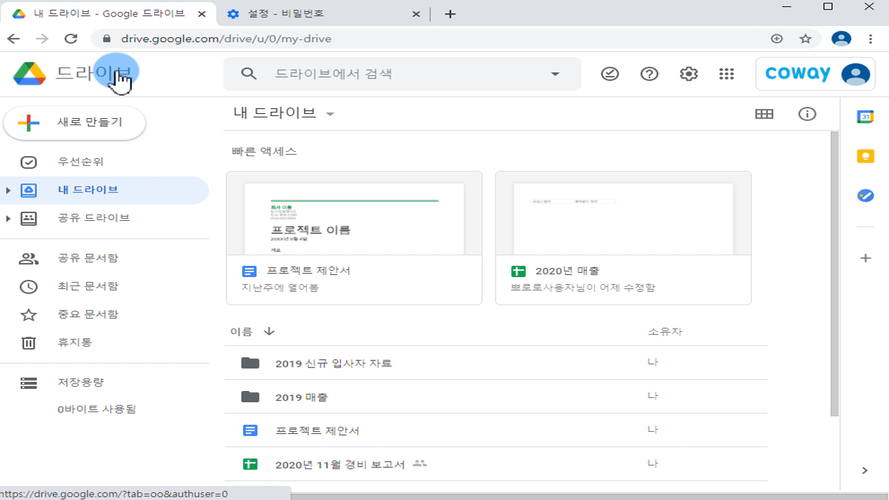The image size is (889, 500).
Task: Switch to the 내 드라이브 browser tab
Action: (x=109, y=14)
